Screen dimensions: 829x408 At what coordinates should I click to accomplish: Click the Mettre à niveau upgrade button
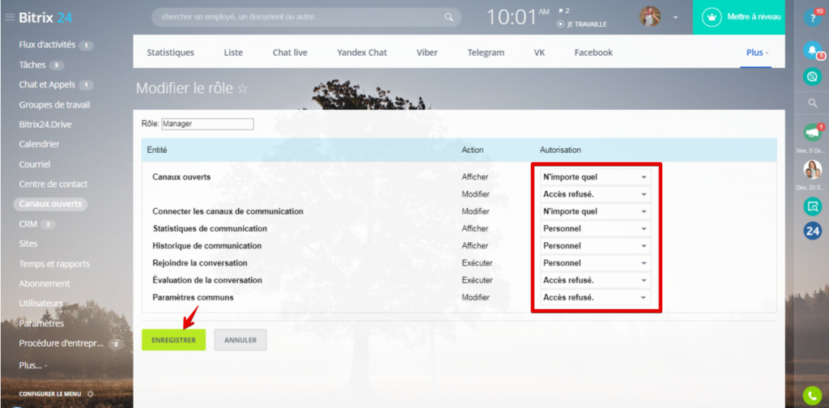point(738,18)
